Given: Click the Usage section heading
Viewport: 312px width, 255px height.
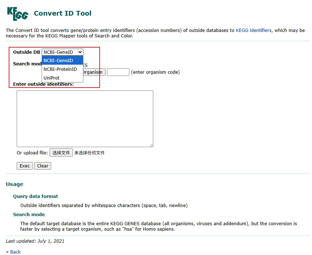Looking at the screenshot, I should click(14, 184).
